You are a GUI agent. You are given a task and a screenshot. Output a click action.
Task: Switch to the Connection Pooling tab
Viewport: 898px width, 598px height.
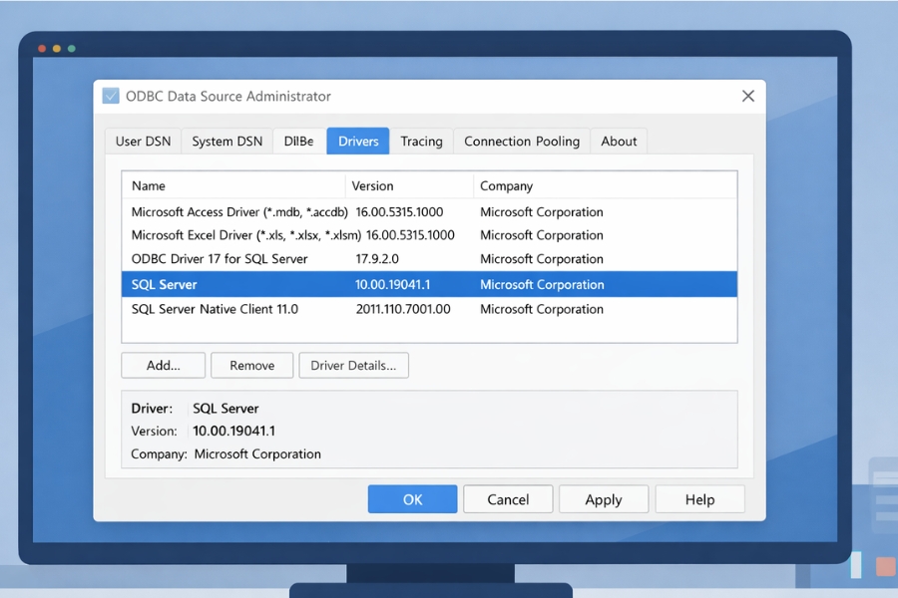point(521,141)
